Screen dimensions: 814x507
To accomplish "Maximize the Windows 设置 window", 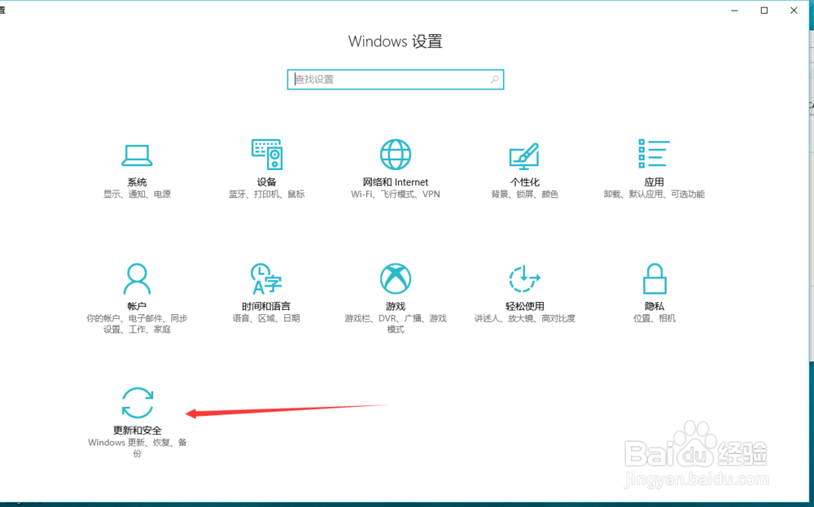I will point(764,11).
